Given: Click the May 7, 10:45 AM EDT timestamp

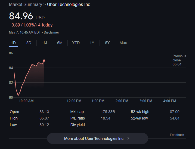Looking at the screenshot, I should click(25, 32).
